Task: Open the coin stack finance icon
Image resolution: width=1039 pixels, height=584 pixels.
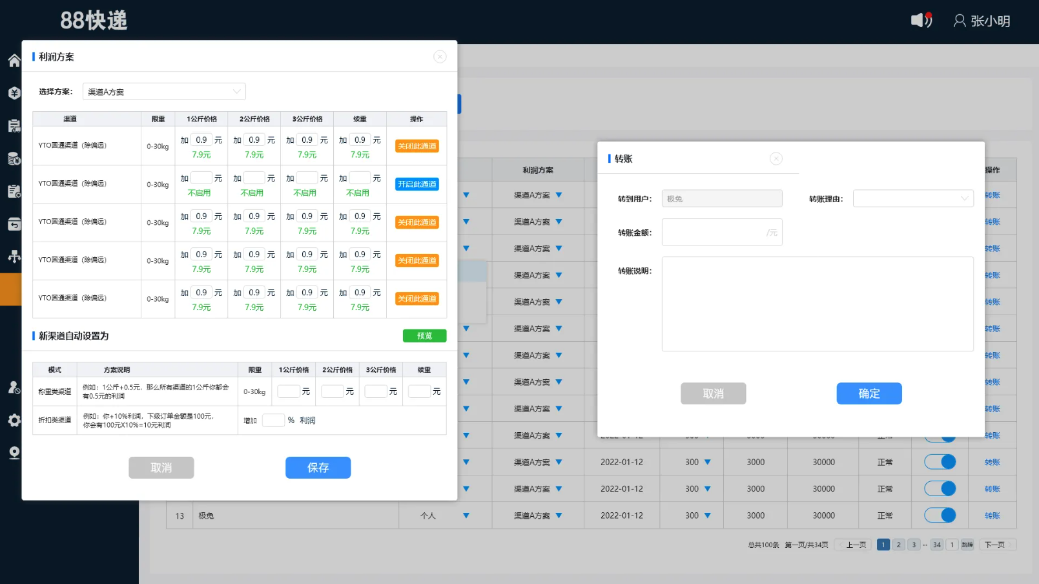Action: point(14,158)
